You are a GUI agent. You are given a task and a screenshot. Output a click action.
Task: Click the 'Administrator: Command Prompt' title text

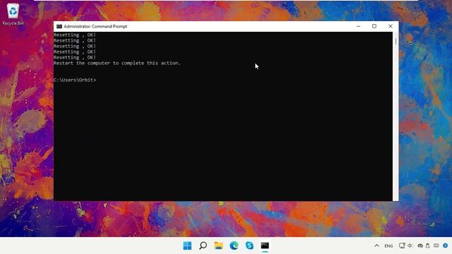tap(95, 27)
